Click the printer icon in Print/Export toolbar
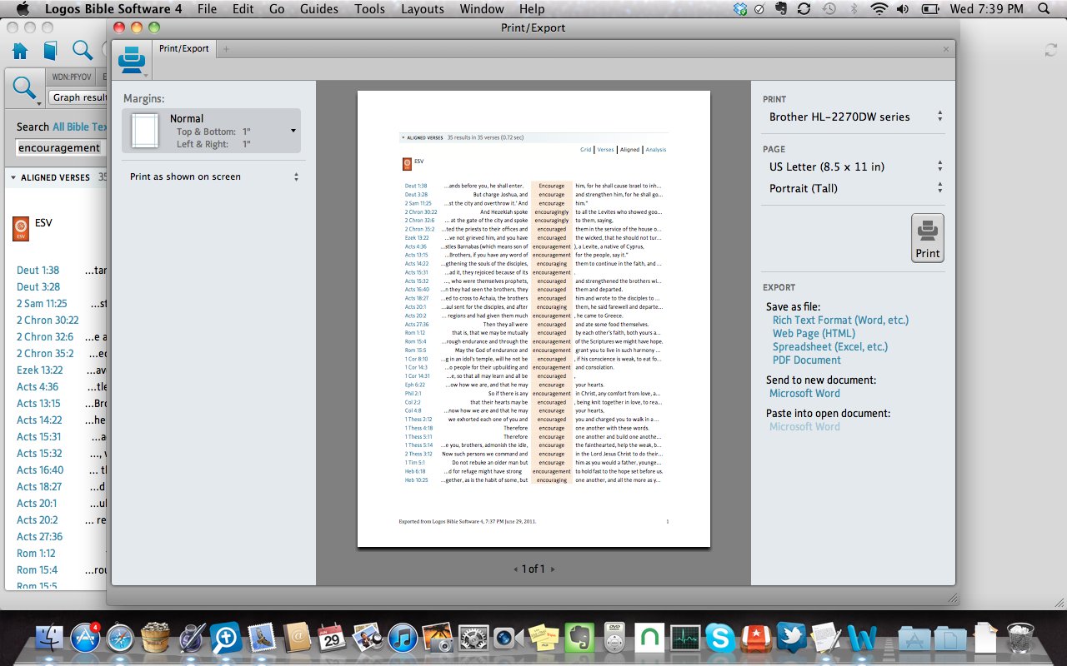1067x666 pixels. pos(132,61)
